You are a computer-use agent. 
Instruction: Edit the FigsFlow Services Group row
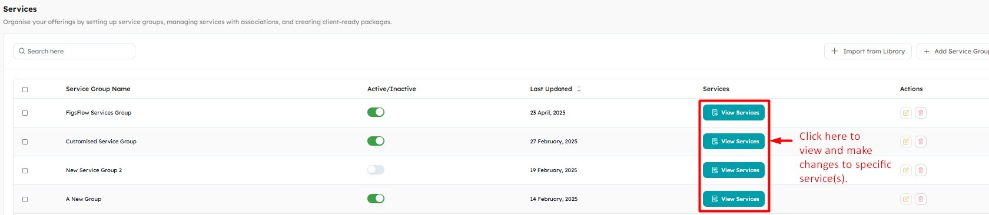tap(905, 113)
